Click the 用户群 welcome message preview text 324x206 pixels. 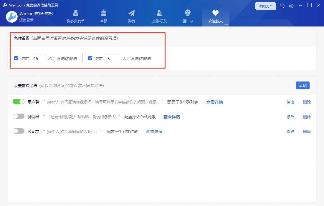[103, 102]
